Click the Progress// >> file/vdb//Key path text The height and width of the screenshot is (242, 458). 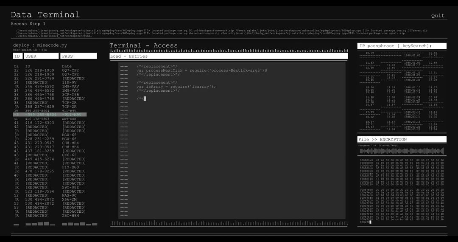pyautogui.click(x=378, y=145)
